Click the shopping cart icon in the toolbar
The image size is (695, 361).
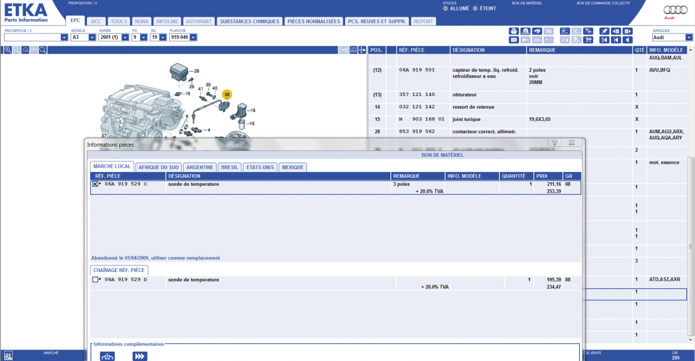coord(588,40)
